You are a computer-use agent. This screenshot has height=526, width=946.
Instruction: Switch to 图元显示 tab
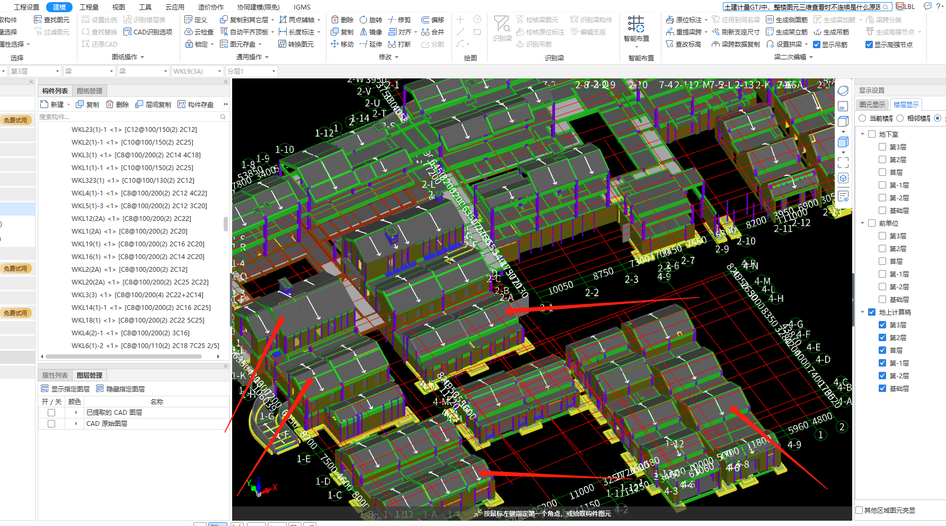tap(872, 105)
